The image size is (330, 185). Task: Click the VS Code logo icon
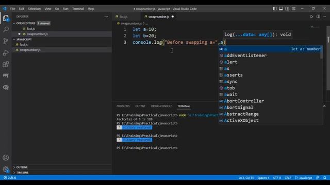(5, 9)
